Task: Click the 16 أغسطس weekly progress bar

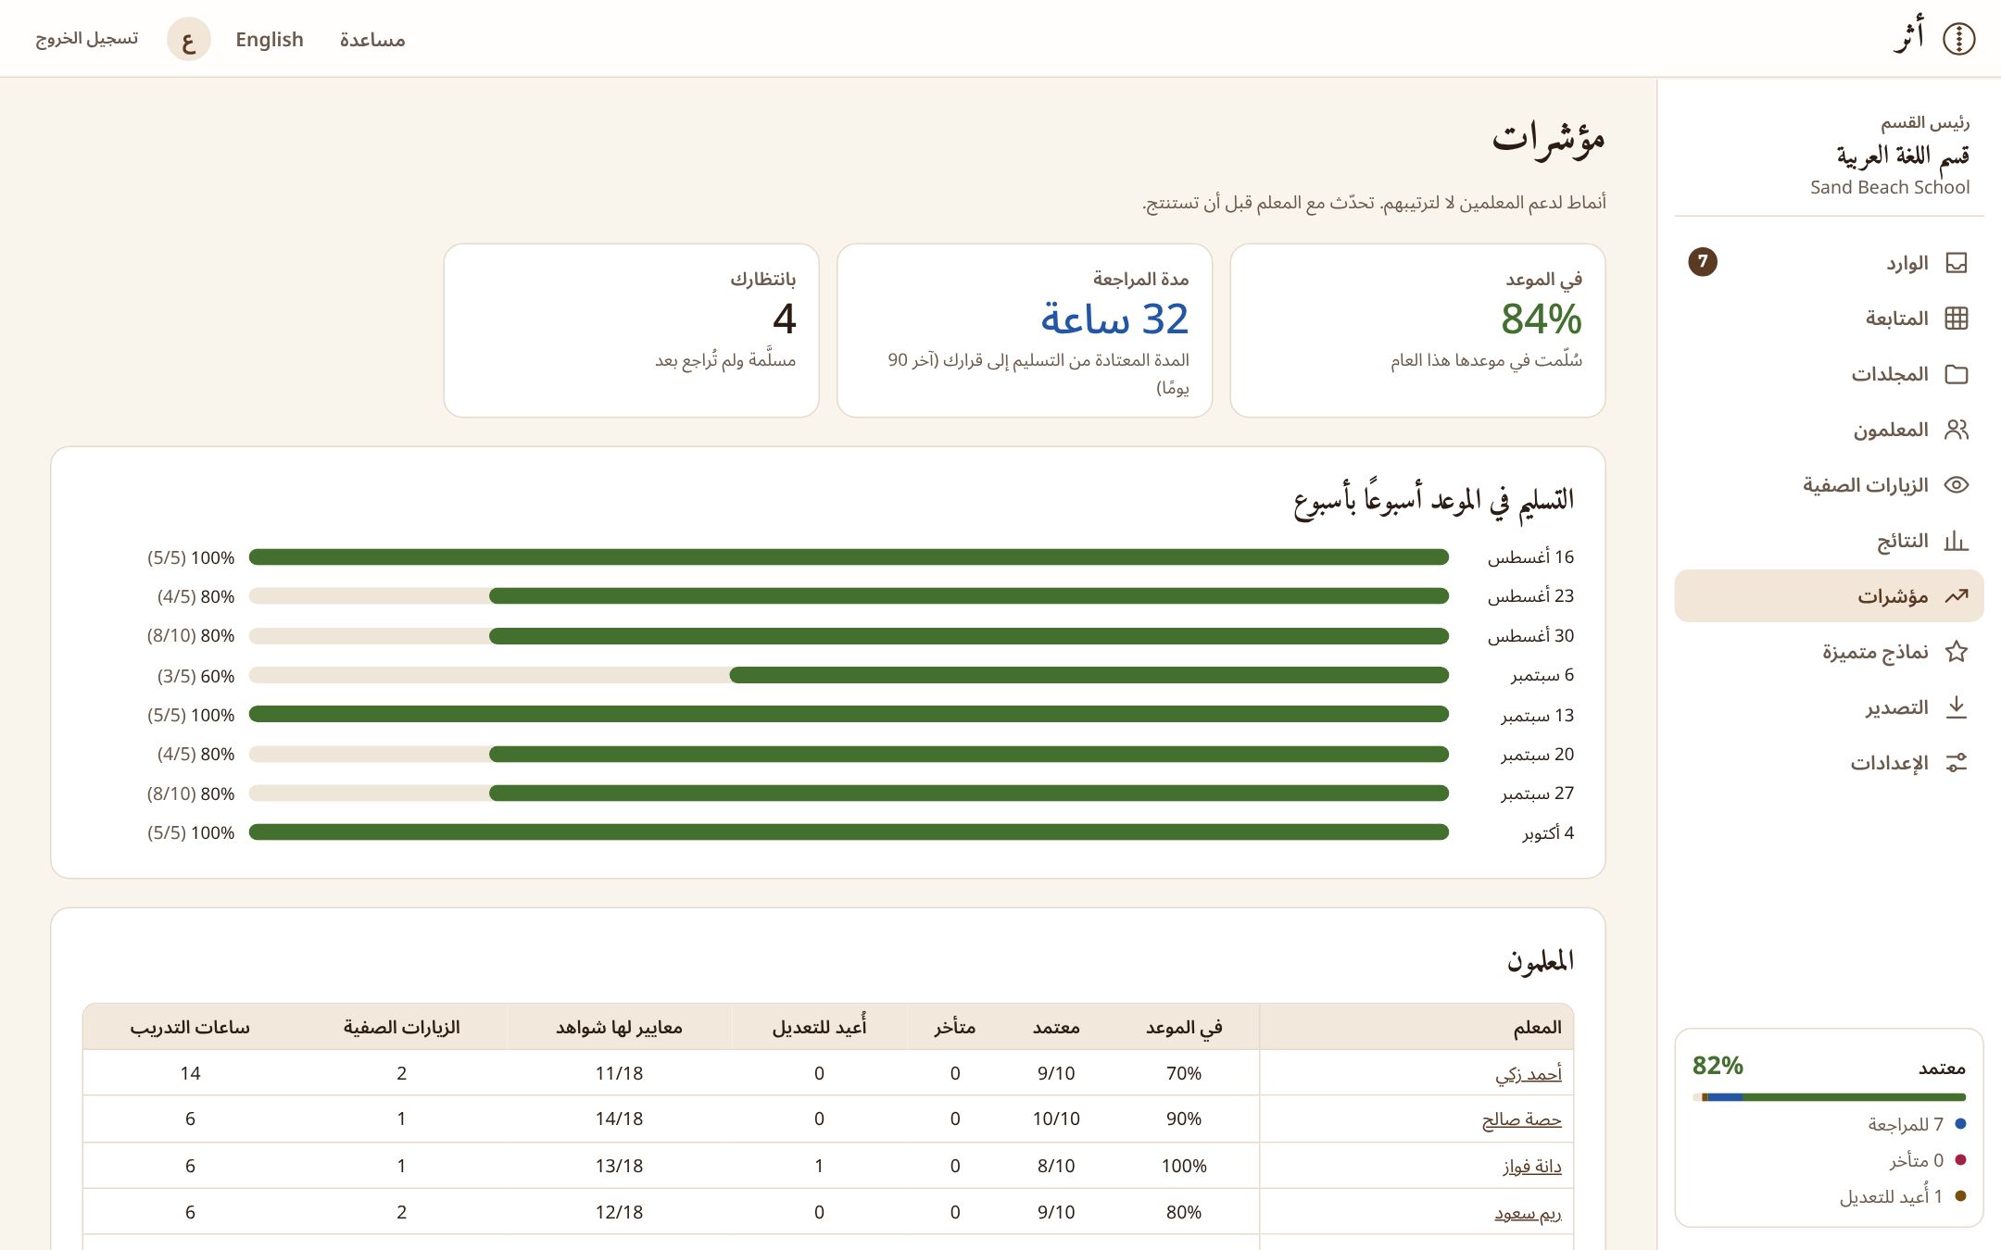Action: click(x=849, y=556)
